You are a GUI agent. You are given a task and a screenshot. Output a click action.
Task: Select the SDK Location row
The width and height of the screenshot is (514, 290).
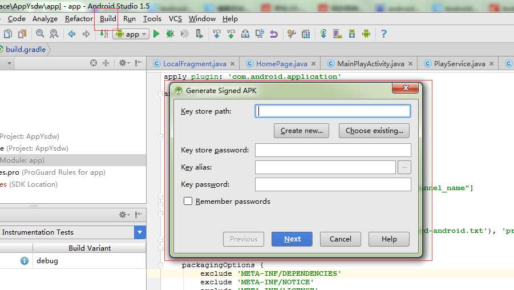(x=73, y=184)
